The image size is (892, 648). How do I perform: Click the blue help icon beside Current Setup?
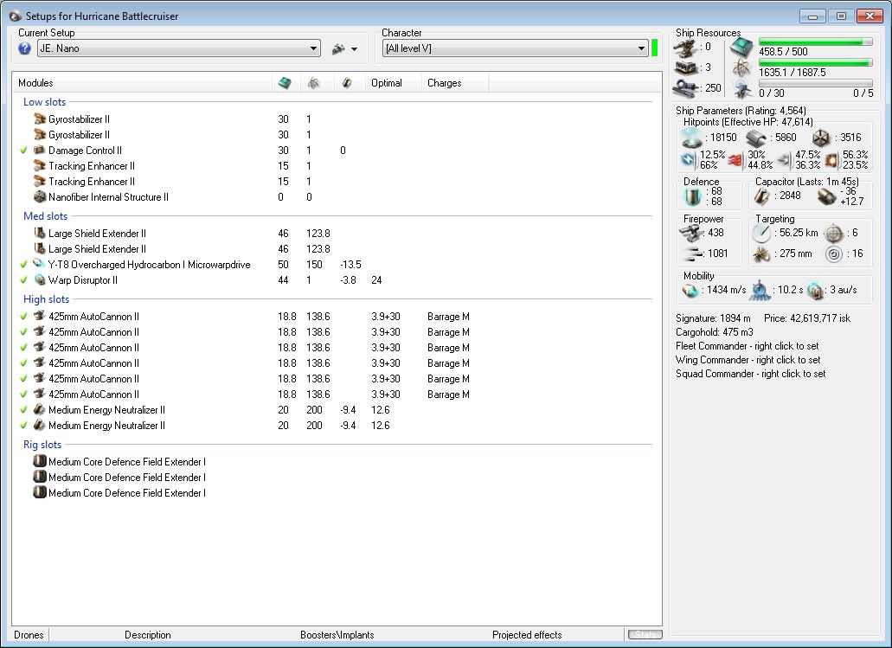point(24,48)
